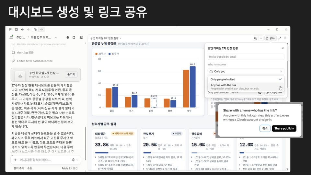The height and width of the screenshot is (175, 311).
Task: Click the 청우설비 progress bar
Action: (211, 153)
